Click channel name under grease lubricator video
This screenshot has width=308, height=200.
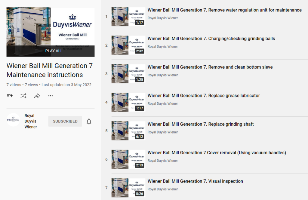[x=163, y=103]
